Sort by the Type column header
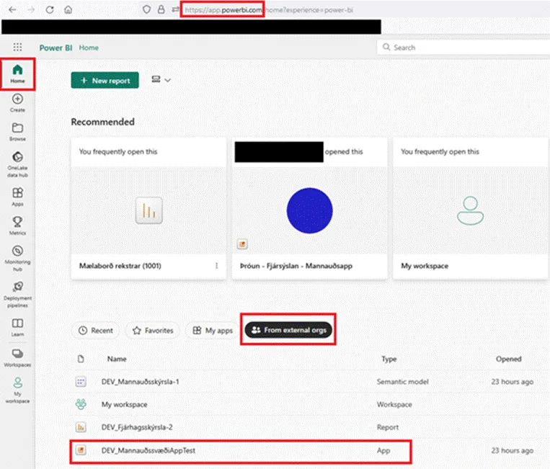The width and height of the screenshot is (550, 469). (x=389, y=359)
